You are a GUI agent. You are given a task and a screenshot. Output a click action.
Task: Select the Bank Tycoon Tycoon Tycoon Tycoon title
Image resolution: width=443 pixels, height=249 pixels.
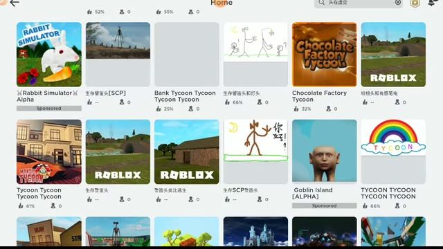[x=185, y=96]
